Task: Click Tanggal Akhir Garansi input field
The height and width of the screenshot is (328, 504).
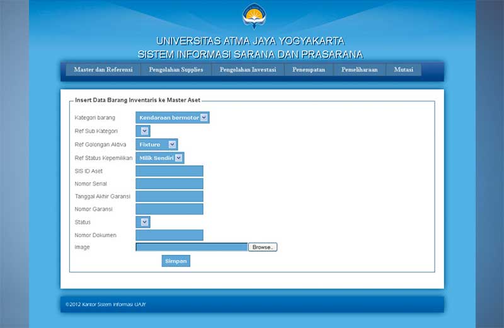Action: (x=169, y=196)
